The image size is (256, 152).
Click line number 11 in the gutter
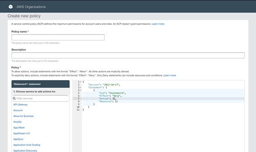click(x=78, y=110)
